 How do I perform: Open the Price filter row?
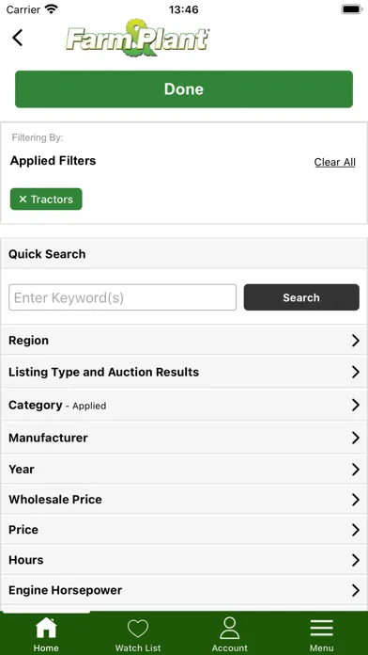[x=184, y=530]
